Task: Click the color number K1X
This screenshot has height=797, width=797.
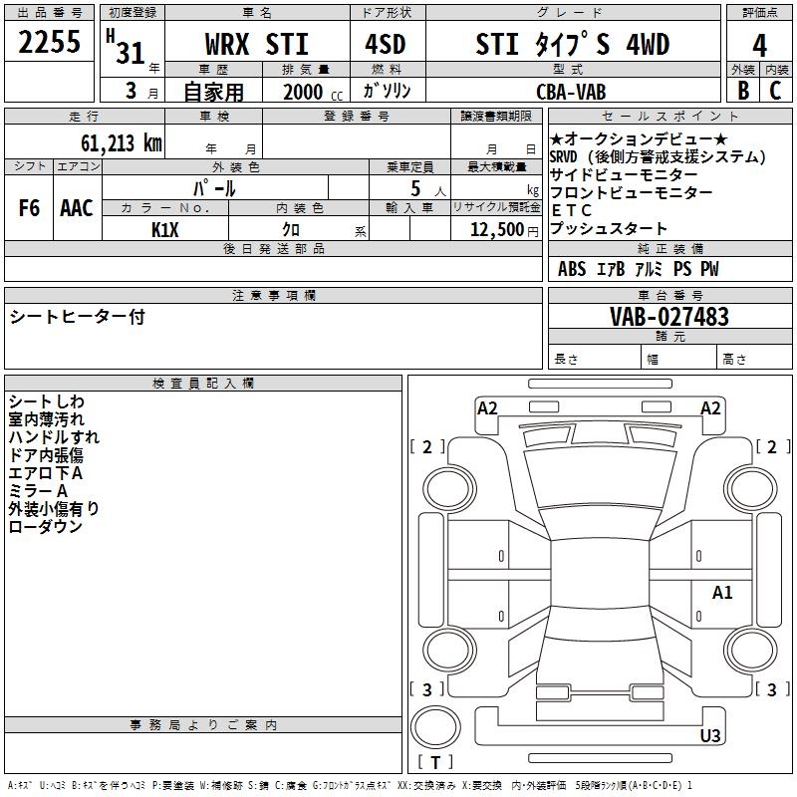Action: pos(165,229)
